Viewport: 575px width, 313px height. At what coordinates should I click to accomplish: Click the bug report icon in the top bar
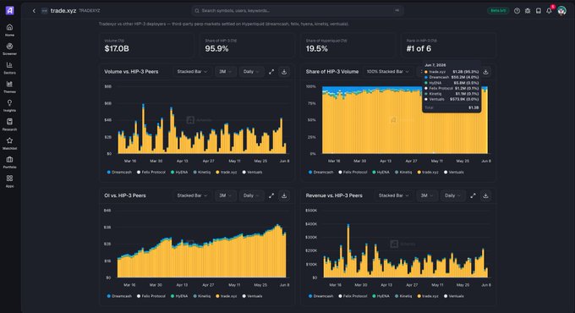[x=528, y=11]
